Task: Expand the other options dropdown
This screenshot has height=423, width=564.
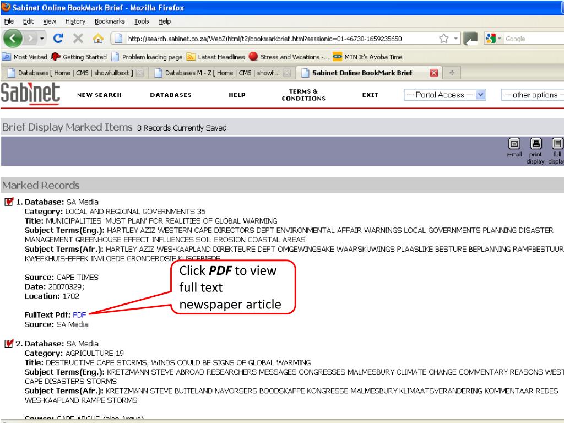Action: point(533,95)
